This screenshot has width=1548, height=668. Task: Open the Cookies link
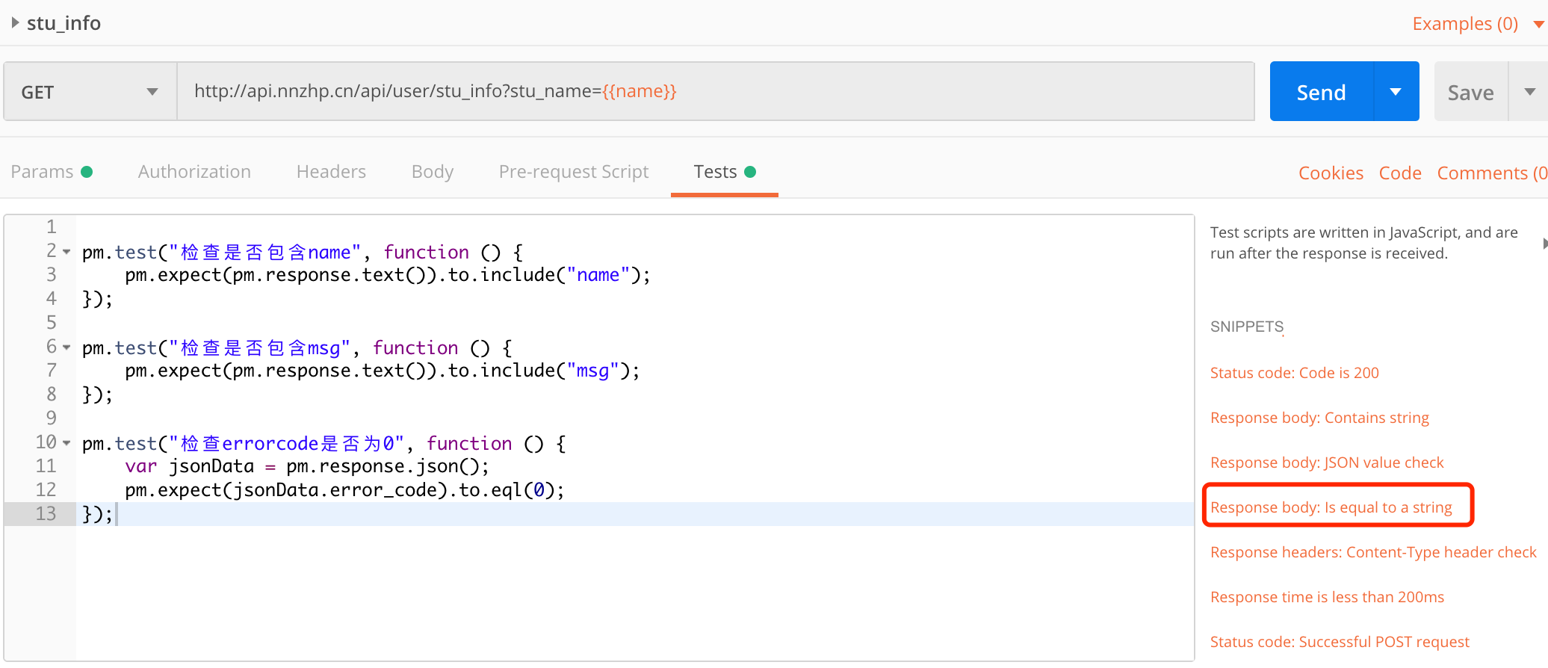tap(1331, 173)
